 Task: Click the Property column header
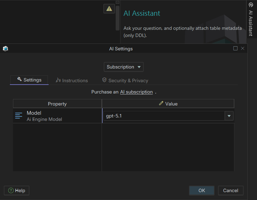tap(57, 104)
